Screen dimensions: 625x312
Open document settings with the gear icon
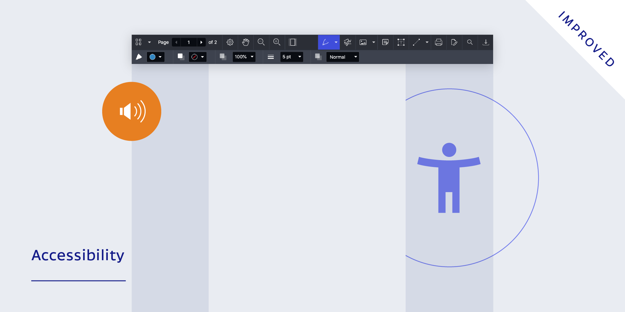point(230,42)
